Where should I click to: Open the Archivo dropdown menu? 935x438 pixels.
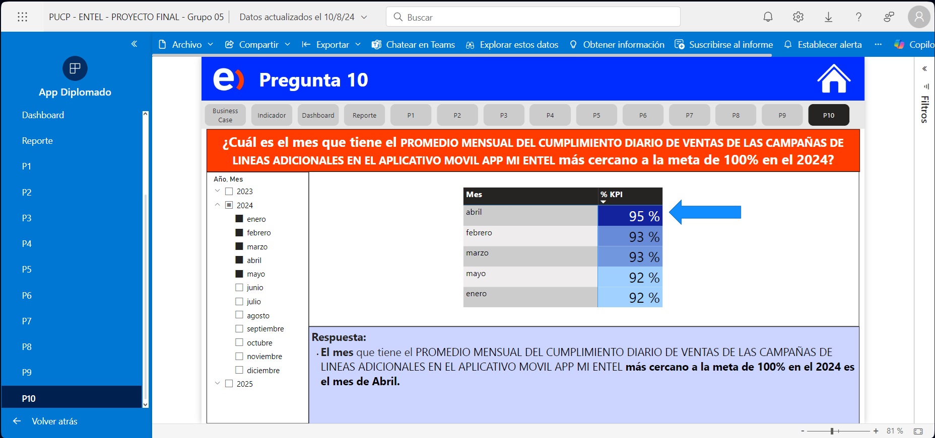[186, 44]
